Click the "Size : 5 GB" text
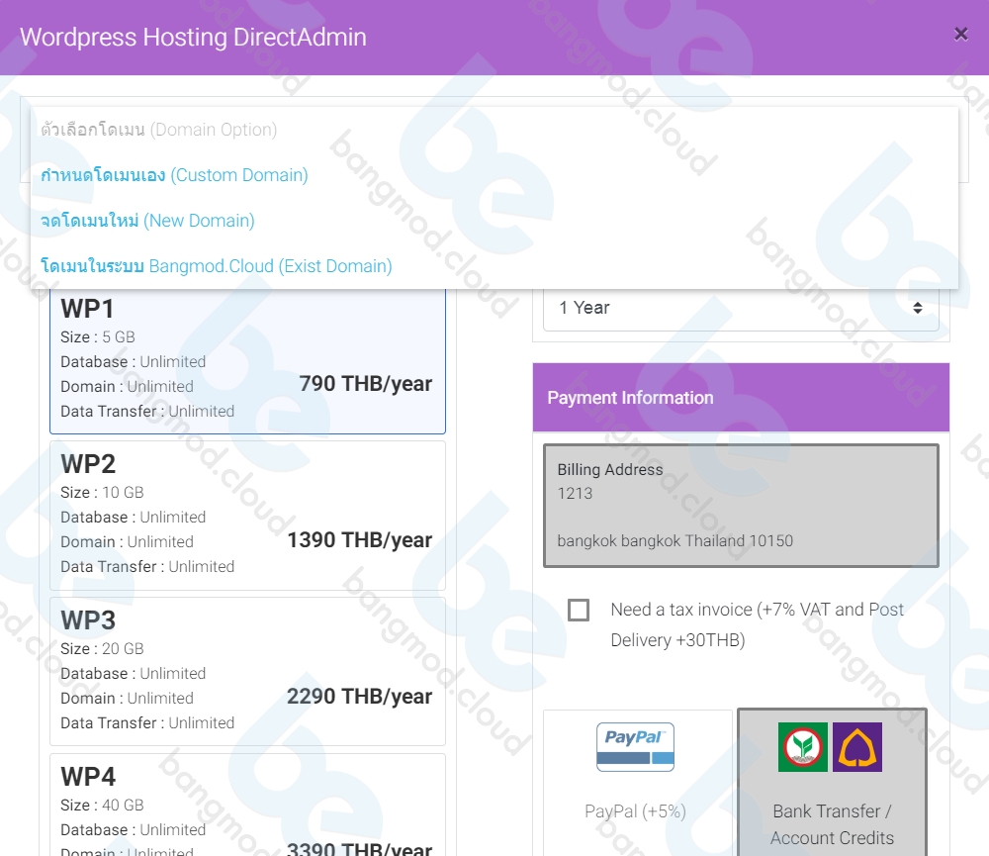Image resolution: width=989 pixels, height=856 pixels. coord(98,337)
